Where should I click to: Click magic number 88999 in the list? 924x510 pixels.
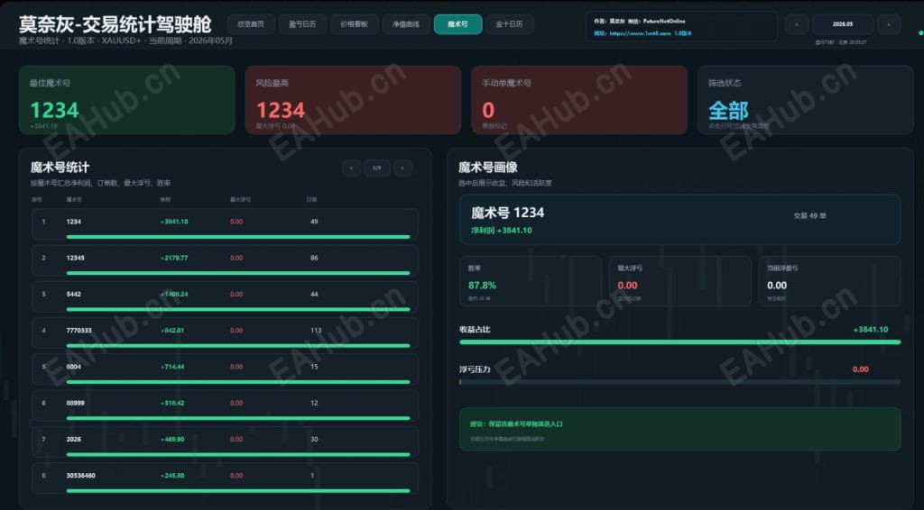(x=76, y=403)
